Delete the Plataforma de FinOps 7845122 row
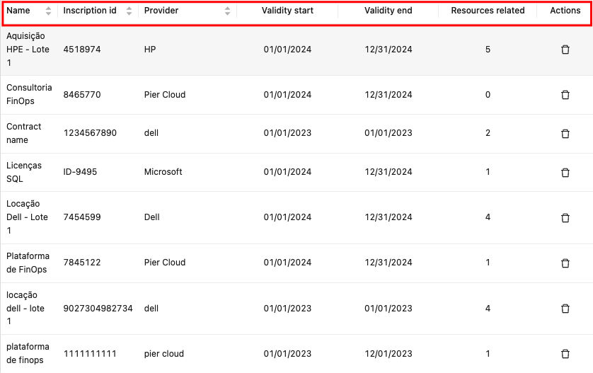This screenshot has width=593, height=373. [565, 263]
